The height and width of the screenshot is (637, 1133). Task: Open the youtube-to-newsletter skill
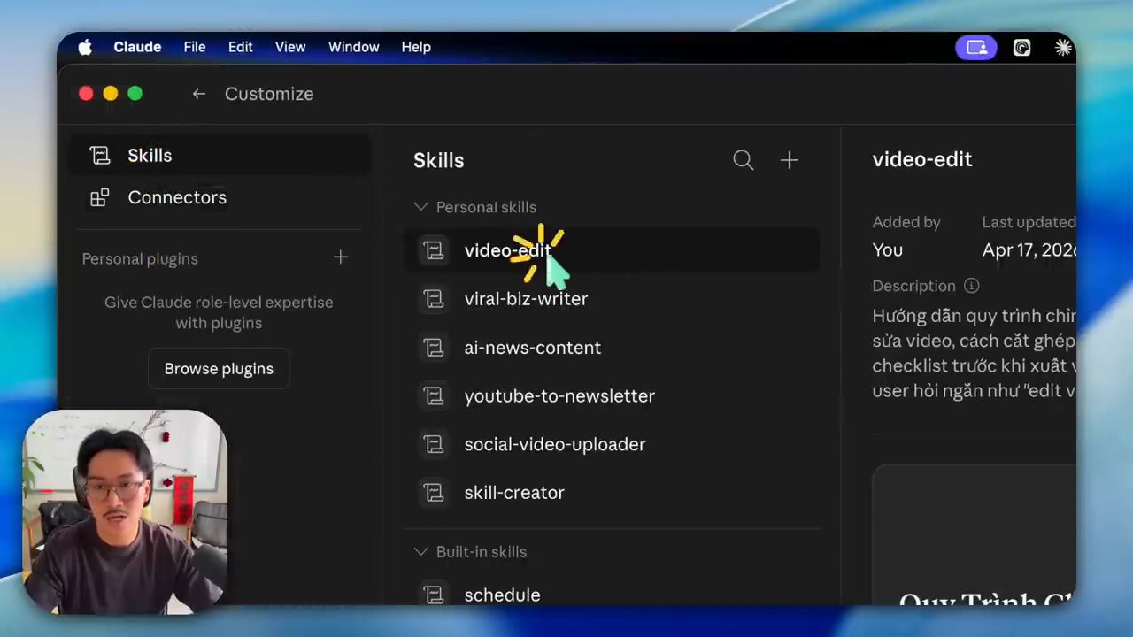[612, 395]
